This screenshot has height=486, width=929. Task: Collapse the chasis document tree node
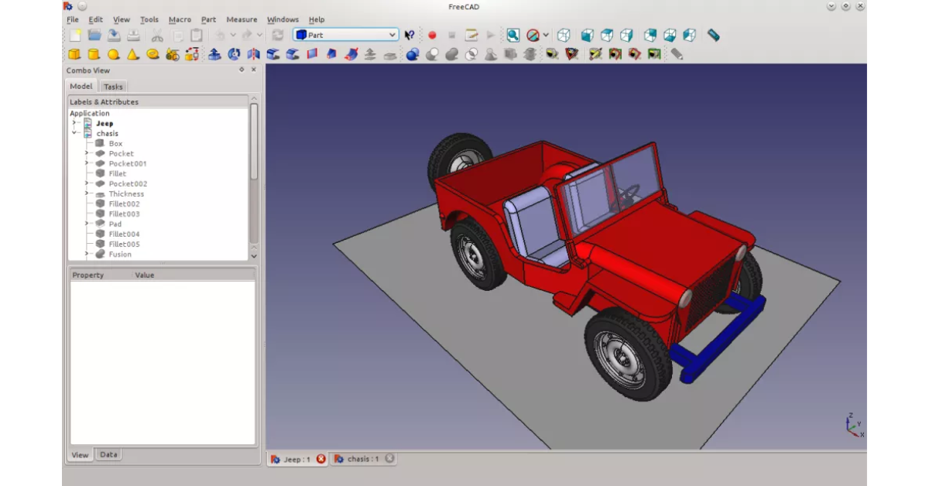[74, 133]
